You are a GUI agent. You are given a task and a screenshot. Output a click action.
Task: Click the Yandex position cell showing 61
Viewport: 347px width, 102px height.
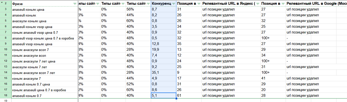[189, 96]
